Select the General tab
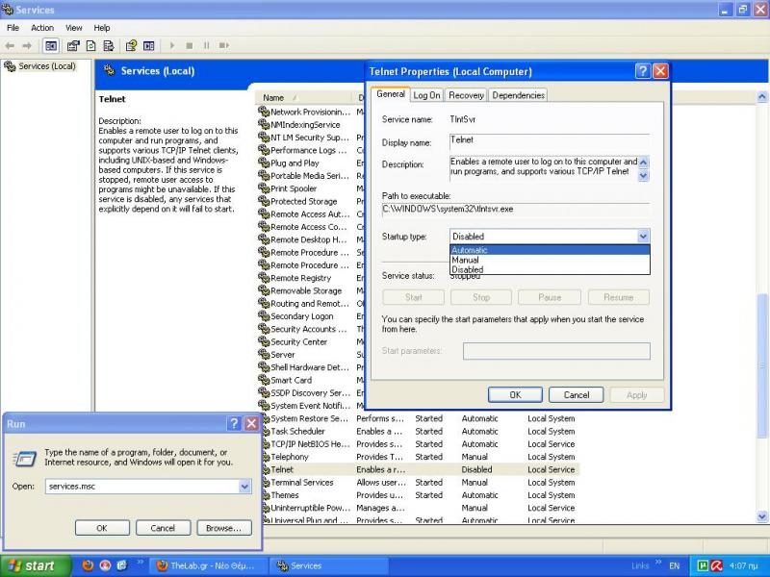Viewport: 770px width, 577px height. [x=391, y=94]
